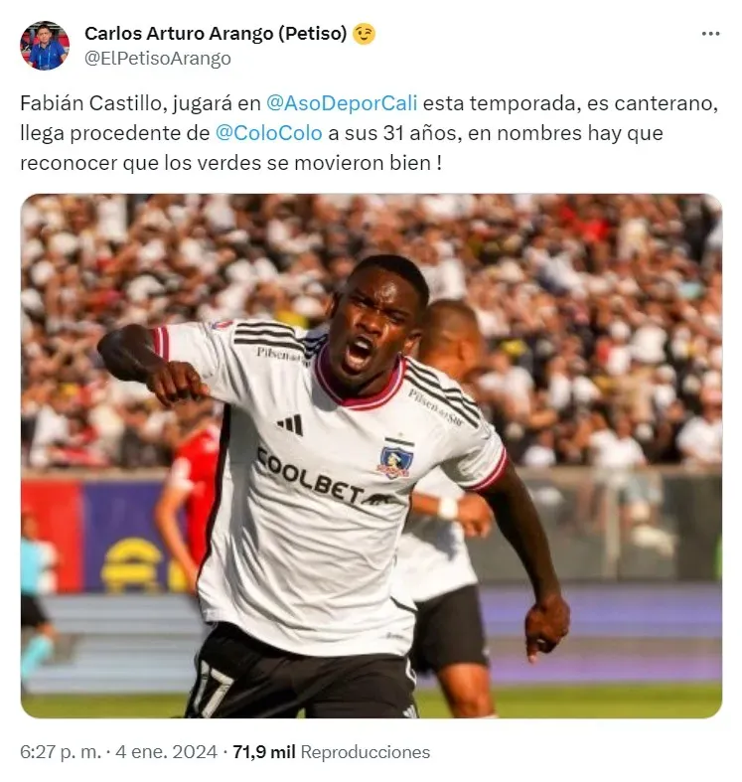Click Carlos Arturo Arango's profile avatar
The width and height of the screenshot is (742, 782).
45,46
